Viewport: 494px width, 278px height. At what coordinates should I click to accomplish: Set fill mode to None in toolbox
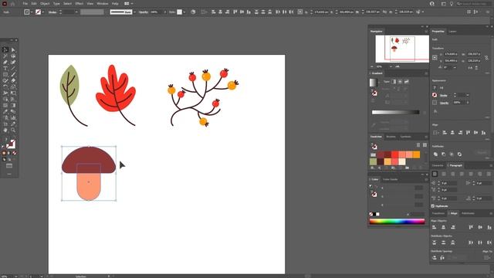click(x=14, y=153)
